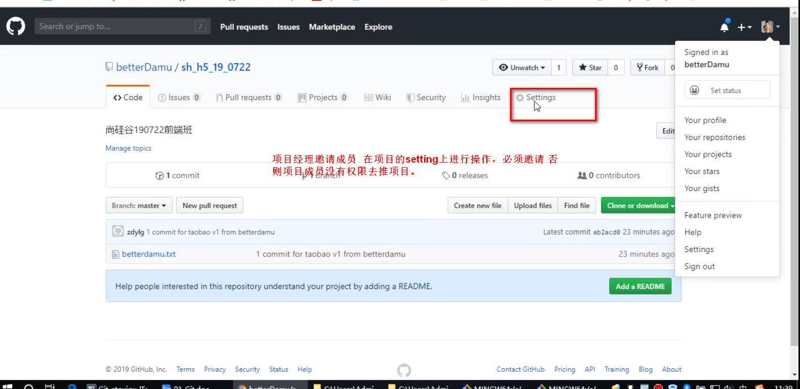Switch to the Wiki tab
Viewport: 800px width, 389px height.
(x=377, y=98)
